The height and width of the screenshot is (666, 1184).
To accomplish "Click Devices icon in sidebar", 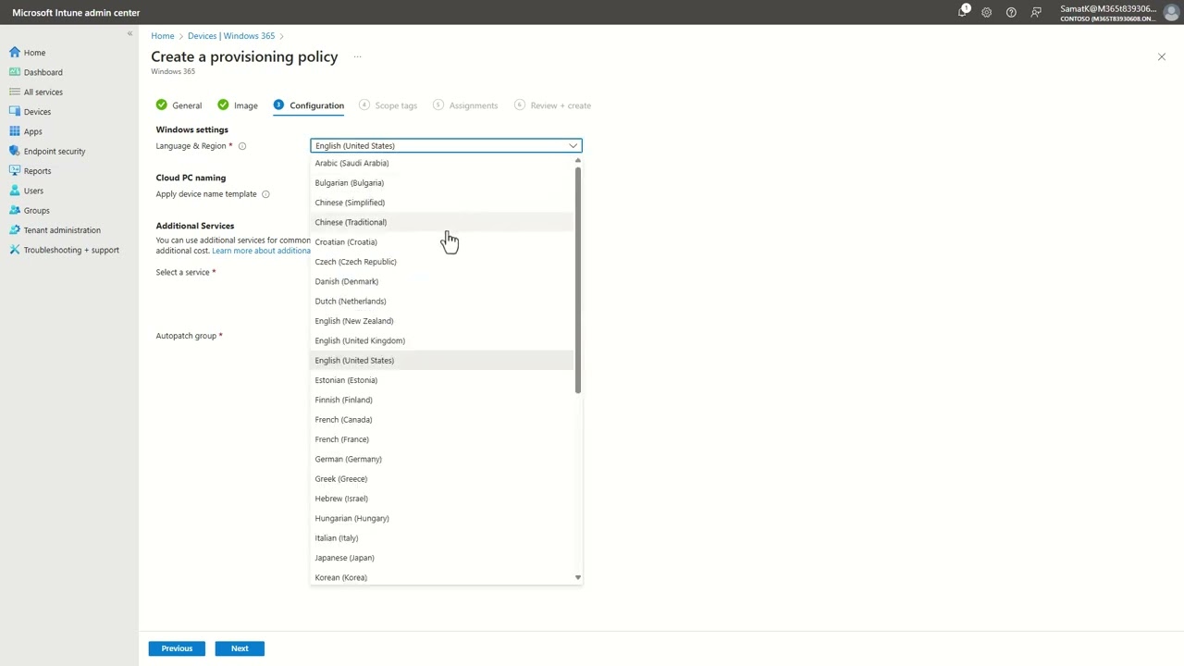I will point(15,112).
